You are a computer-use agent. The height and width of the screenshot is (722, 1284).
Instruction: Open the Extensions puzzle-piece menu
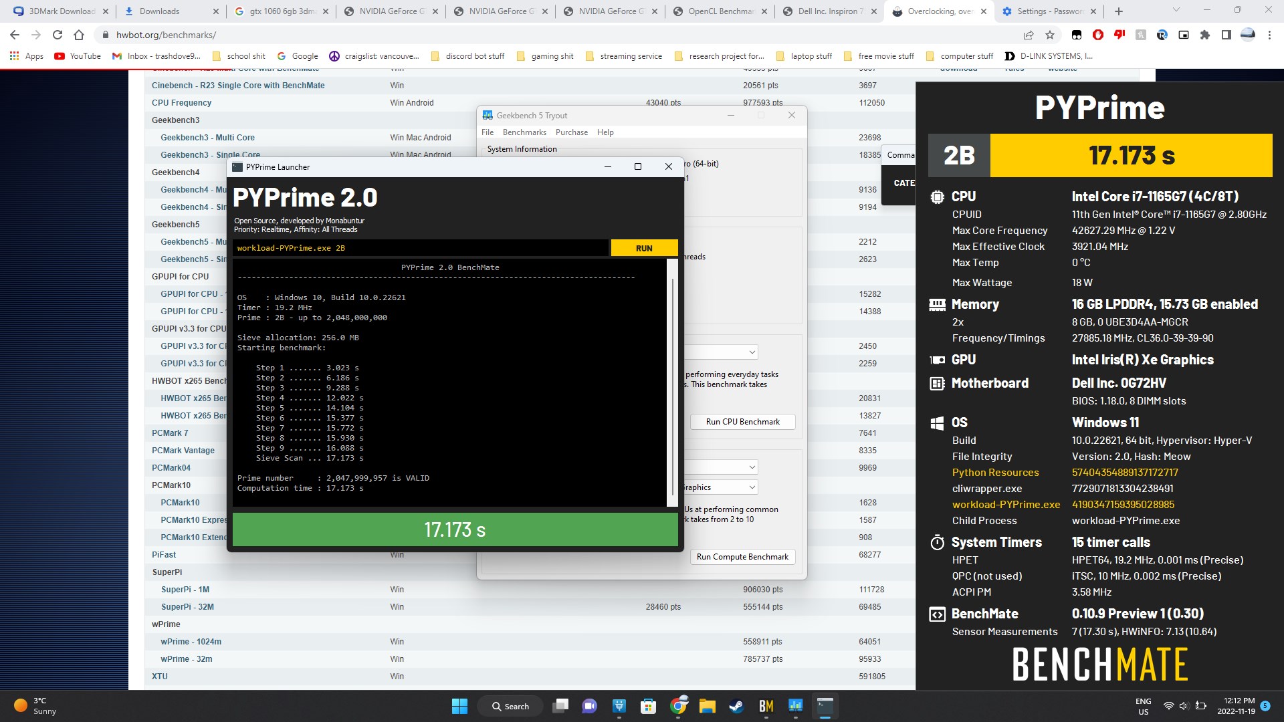[x=1205, y=35]
